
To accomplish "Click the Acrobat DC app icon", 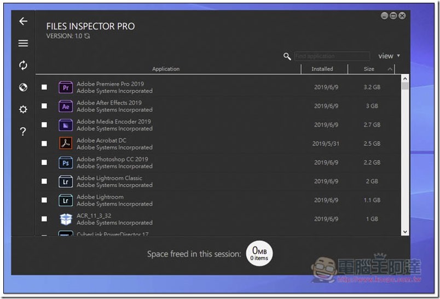I will 66,144.
